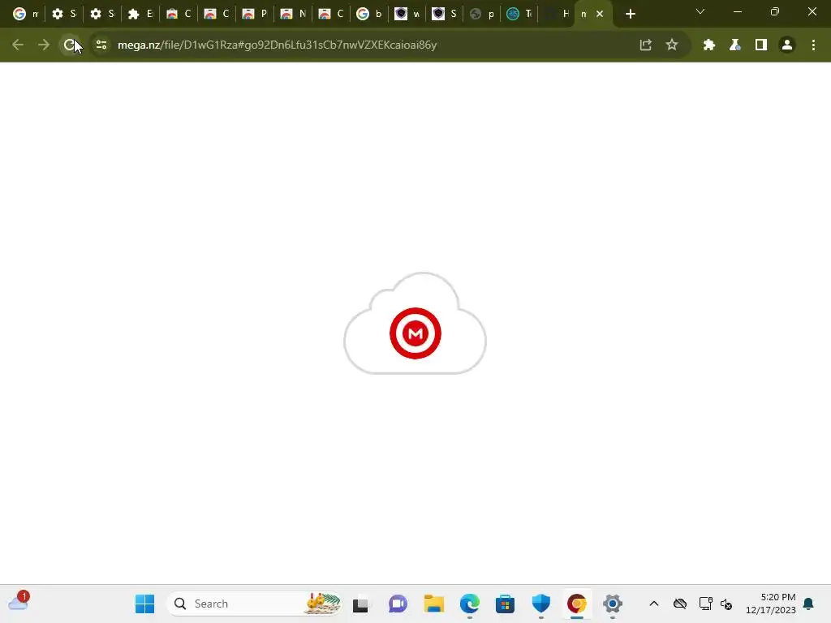831x623 pixels.
Task: Bookmark this tab with star icon
Action: tap(672, 45)
